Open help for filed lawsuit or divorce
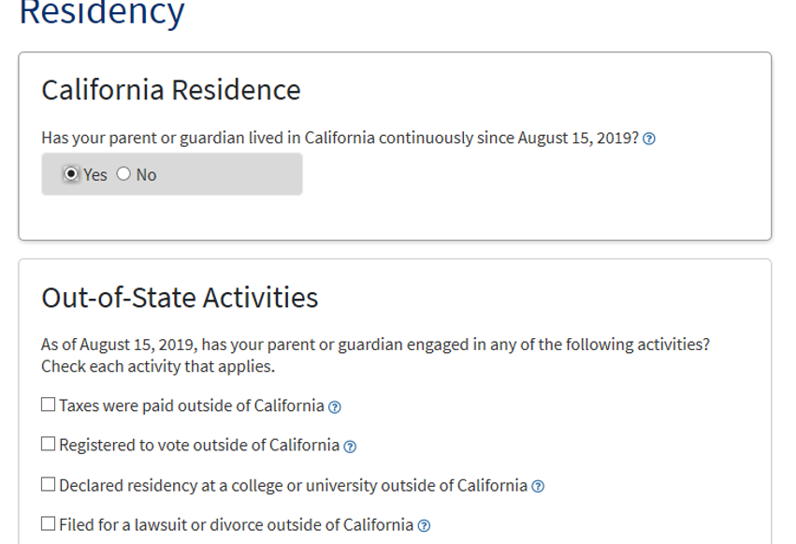Image resolution: width=796 pixels, height=544 pixels. (x=424, y=525)
